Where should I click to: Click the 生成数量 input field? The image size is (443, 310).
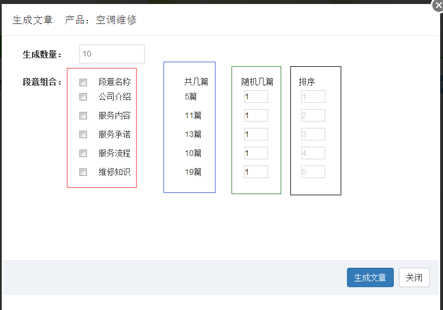tap(112, 54)
